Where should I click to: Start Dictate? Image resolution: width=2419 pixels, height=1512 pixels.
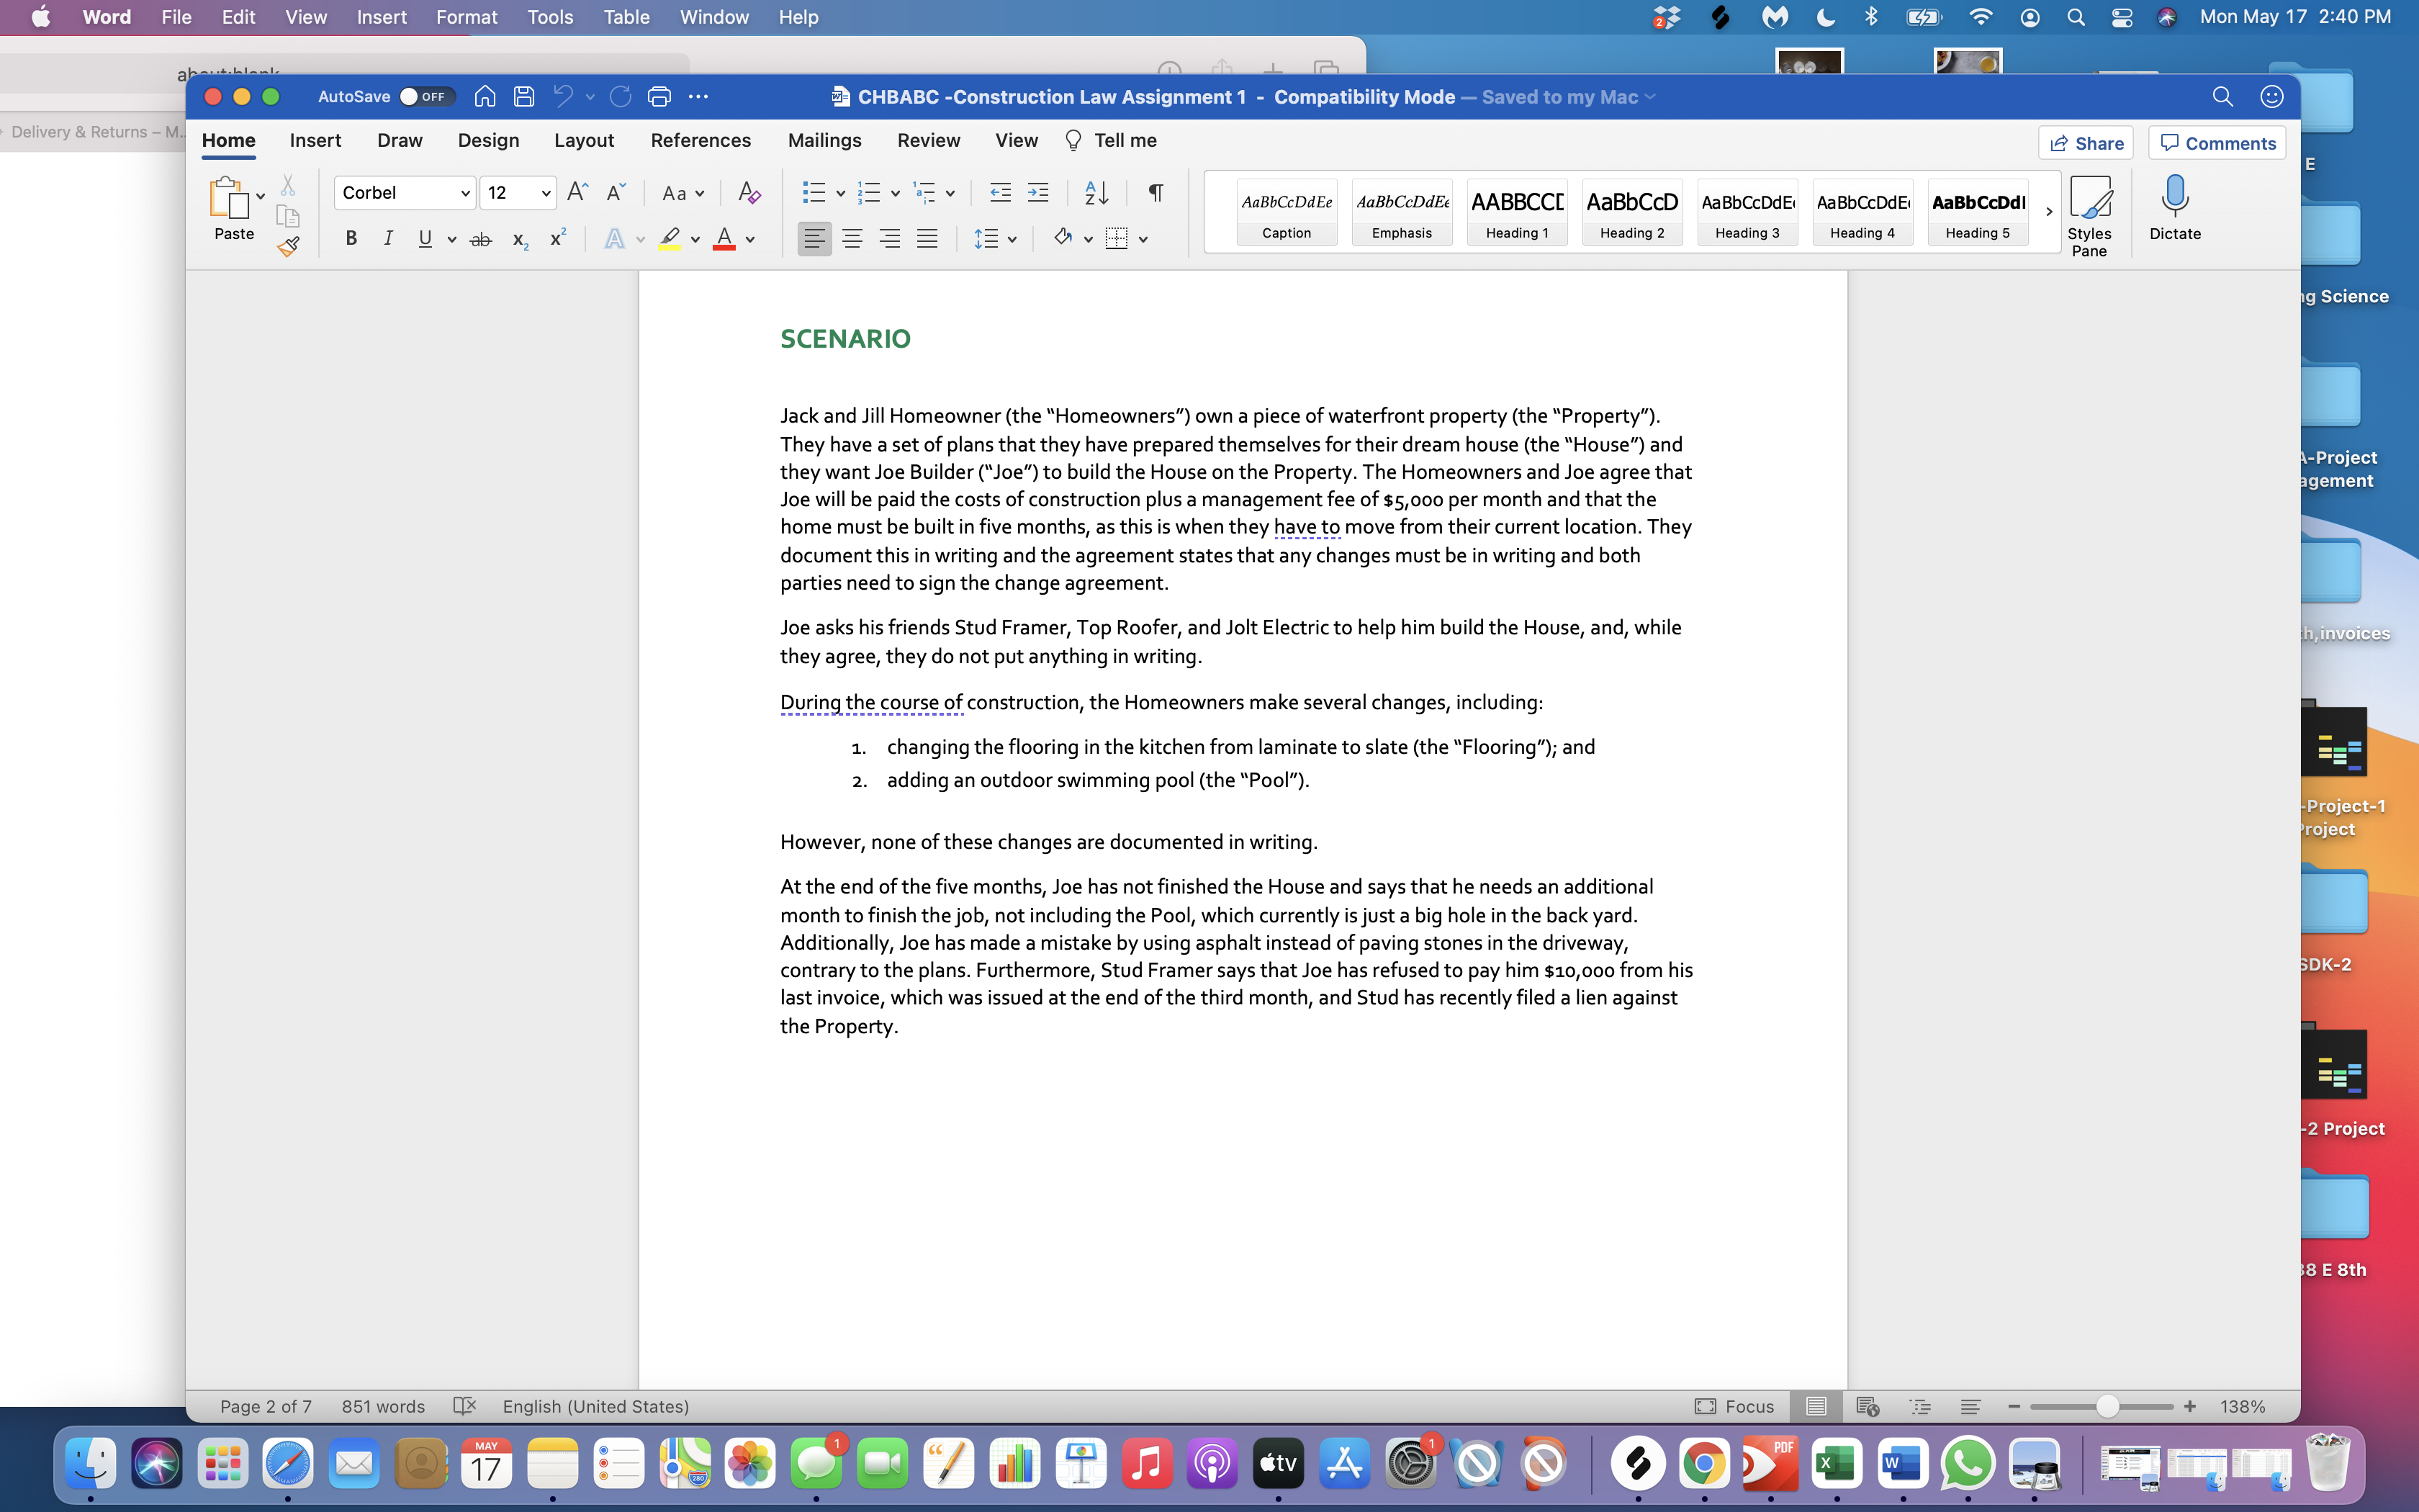click(2175, 208)
